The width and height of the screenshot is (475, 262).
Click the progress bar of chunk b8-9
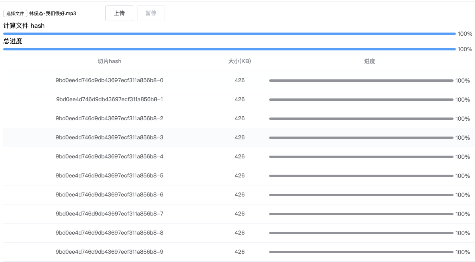tap(361, 252)
